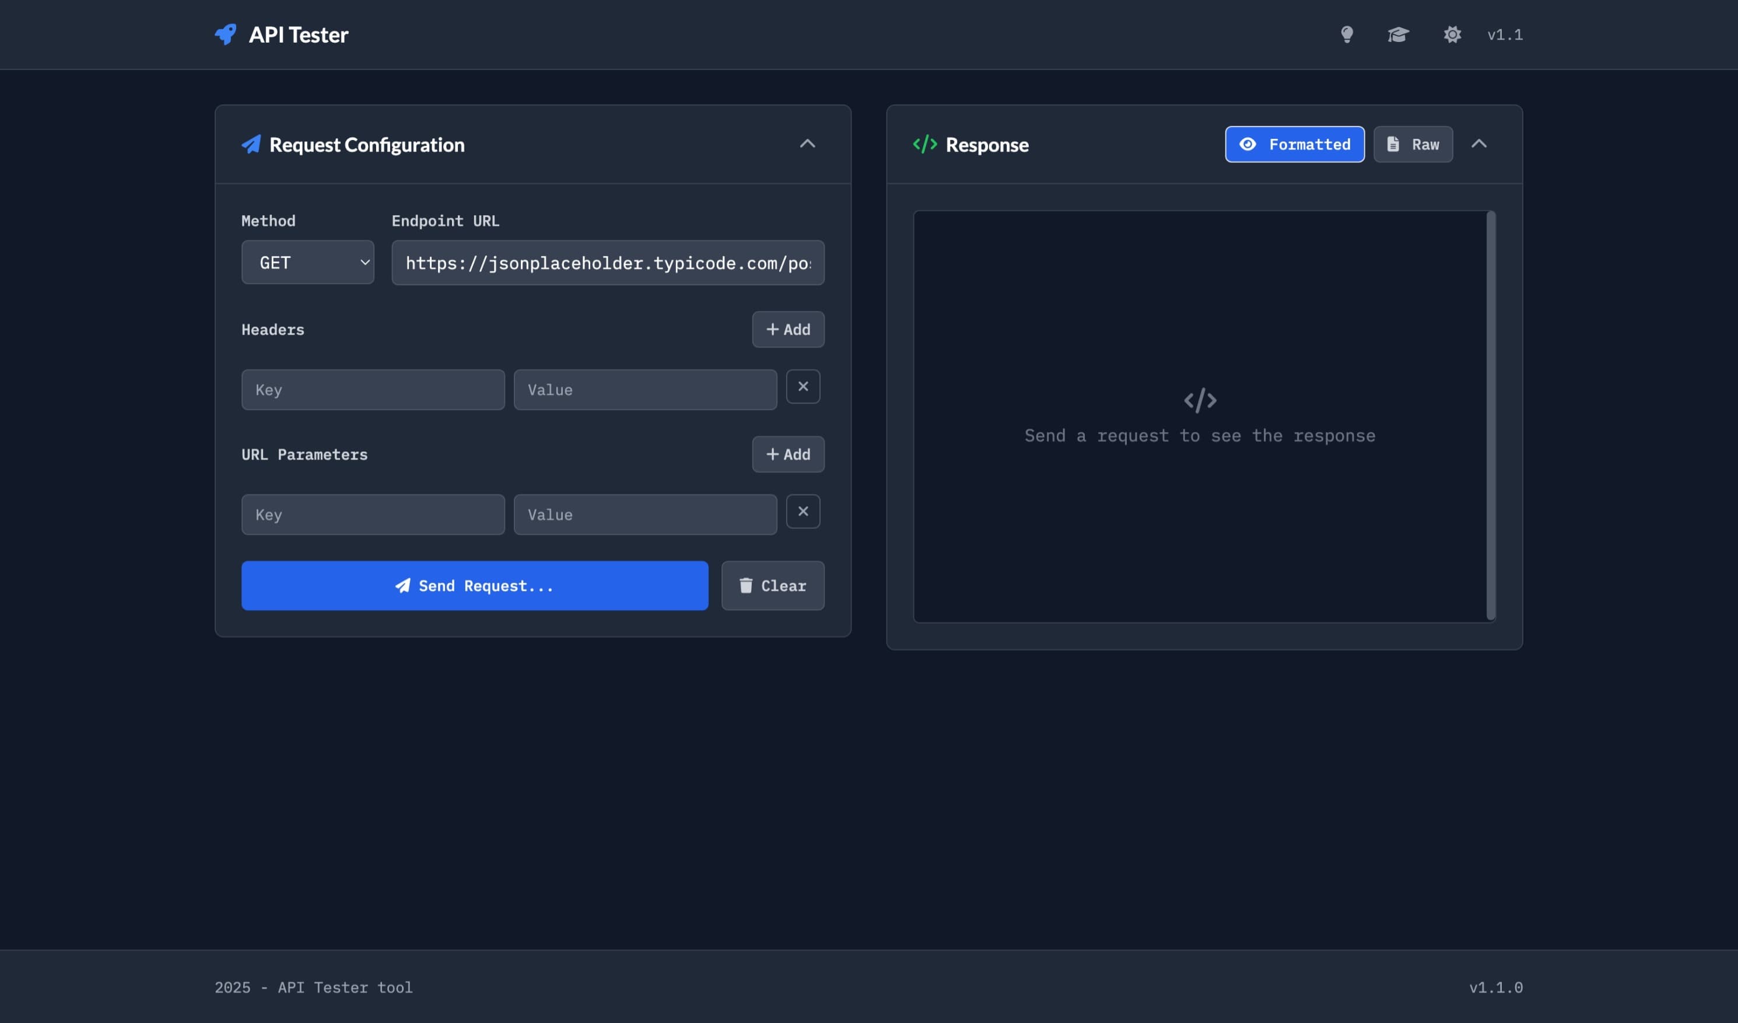This screenshot has width=1738, height=1023.
Task: Click the rocket logo beside API Tester
Action: pos(226,34)
